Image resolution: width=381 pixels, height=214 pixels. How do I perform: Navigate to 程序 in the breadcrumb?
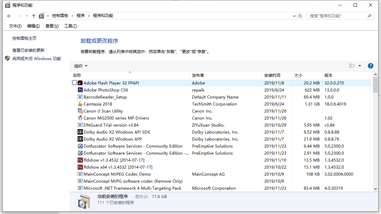coord(80,16)
